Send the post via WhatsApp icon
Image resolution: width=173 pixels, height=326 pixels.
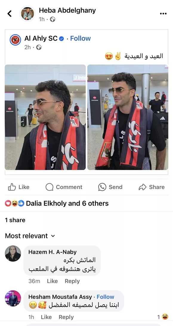[102, 187]
